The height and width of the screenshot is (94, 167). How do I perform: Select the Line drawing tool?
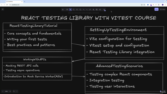pos(87,10)
